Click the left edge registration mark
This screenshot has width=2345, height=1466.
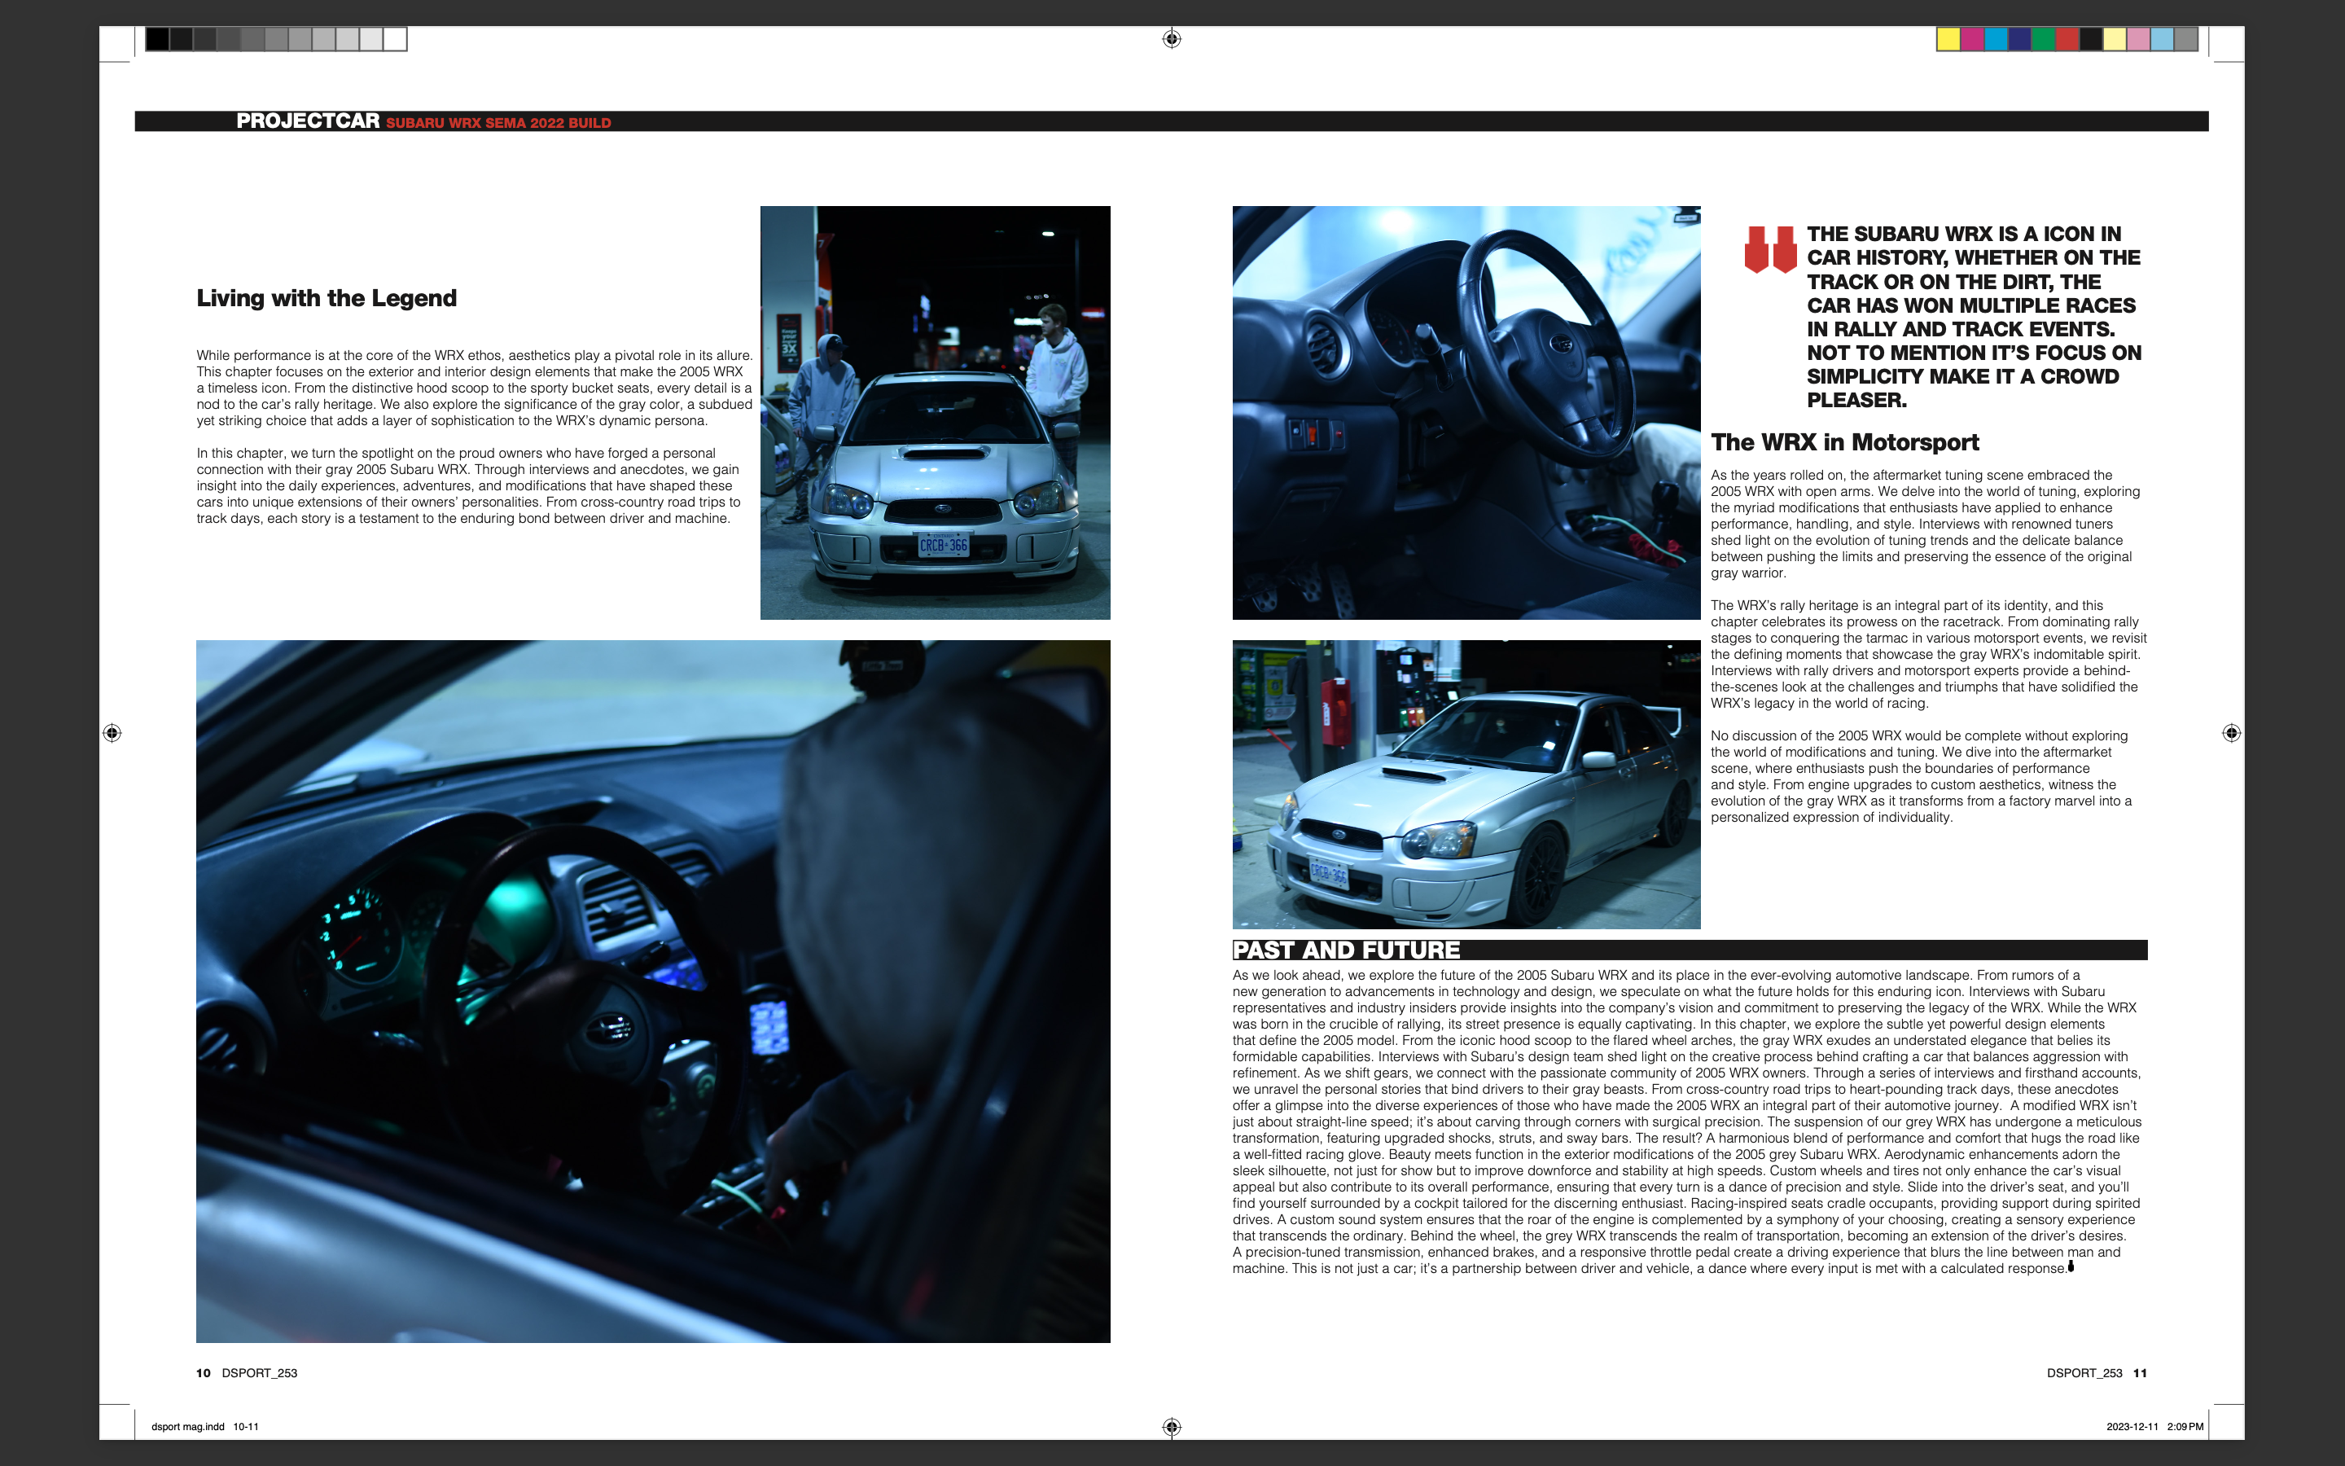point(112,733)
